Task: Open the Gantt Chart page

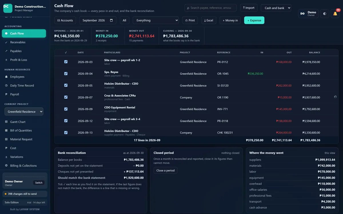Action: point(24,122)
